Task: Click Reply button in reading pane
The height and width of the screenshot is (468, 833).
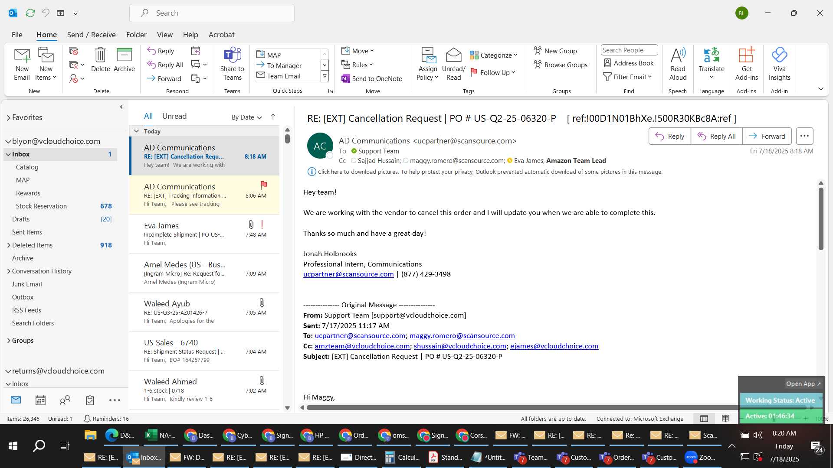Action: click(669, 136)
